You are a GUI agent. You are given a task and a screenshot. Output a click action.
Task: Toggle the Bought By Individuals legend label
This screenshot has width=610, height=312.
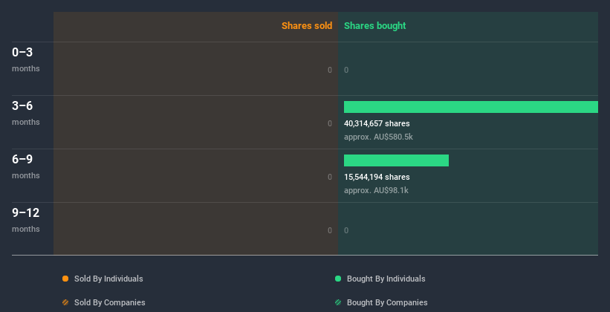click(386, 279)
